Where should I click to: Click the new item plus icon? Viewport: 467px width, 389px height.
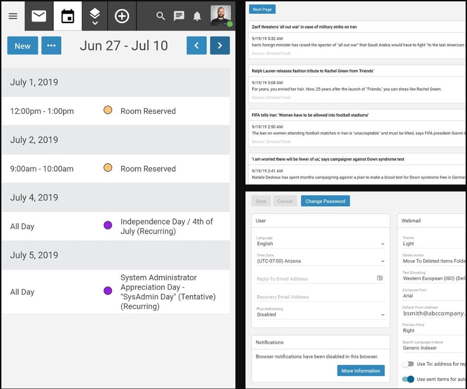click(122, 16)
